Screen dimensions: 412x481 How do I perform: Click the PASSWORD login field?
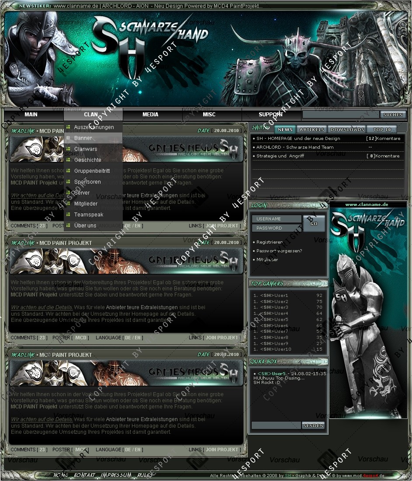(277, 228)
